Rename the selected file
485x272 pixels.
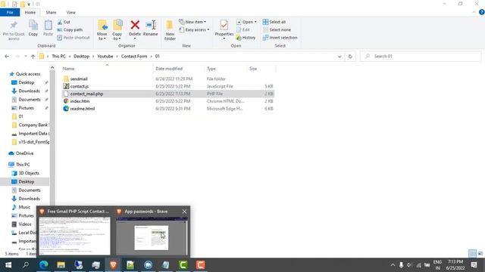coord(151,29)
